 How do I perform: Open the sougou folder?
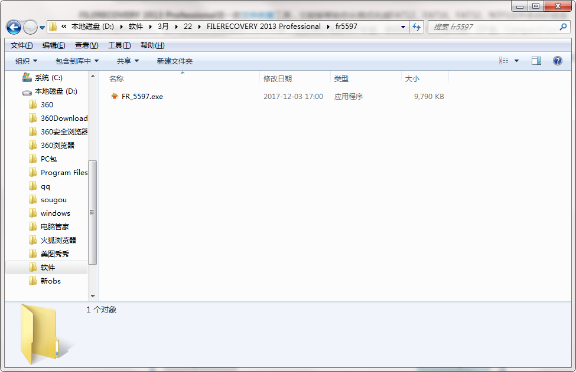click(54, 200)
